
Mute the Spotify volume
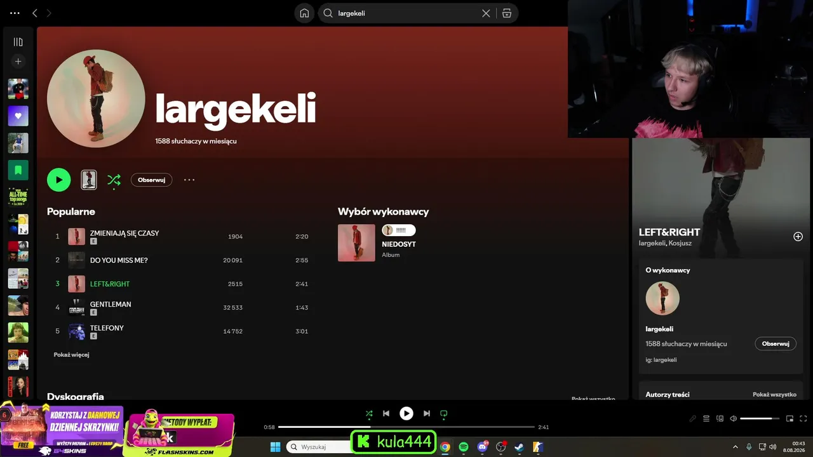pyautogui.click(x=734, y=419)
